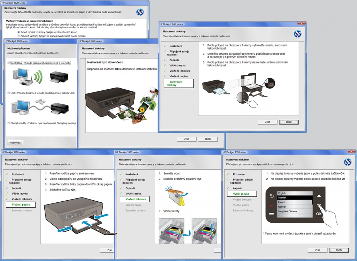Click 'Výstrahy týkající se inkoustových kazet' heading
357x261 pixels.
[29, 21]
